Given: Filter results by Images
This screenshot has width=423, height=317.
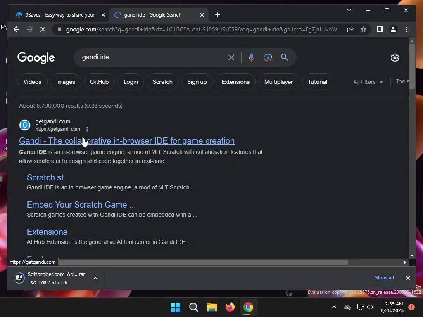Looking at the screenshot, I should click(66, 82).
